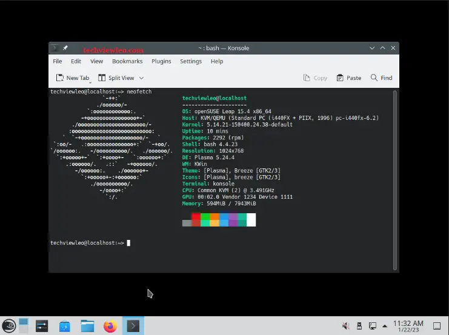Open the Discover software center icon
This screenshot has width=449, height=335.
(64, 326)
